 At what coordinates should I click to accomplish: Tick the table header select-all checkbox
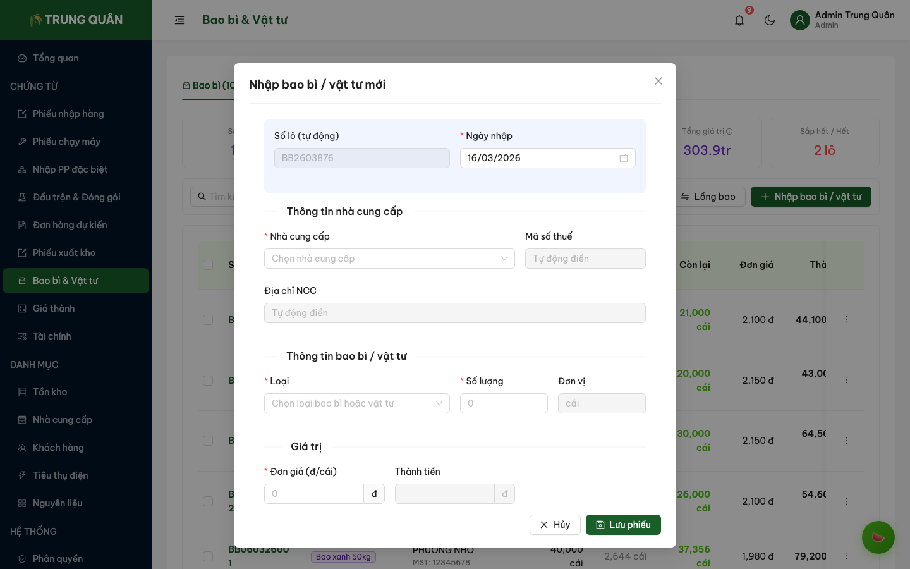208,265
